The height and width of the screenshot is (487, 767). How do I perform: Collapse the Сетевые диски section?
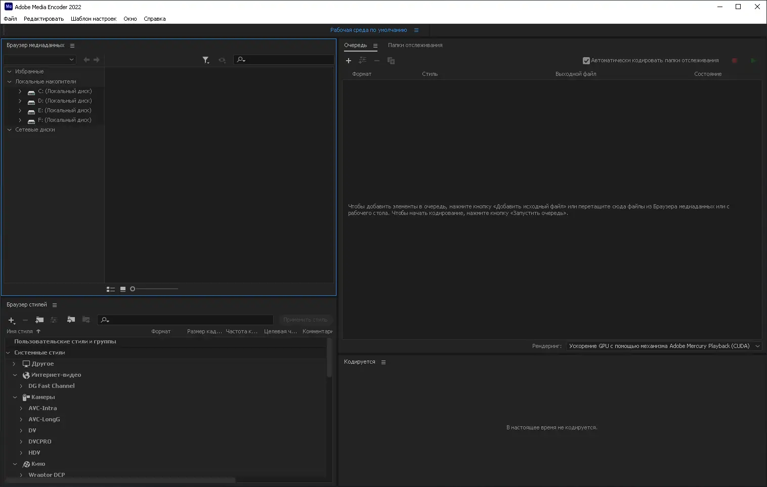click(9, 130)
